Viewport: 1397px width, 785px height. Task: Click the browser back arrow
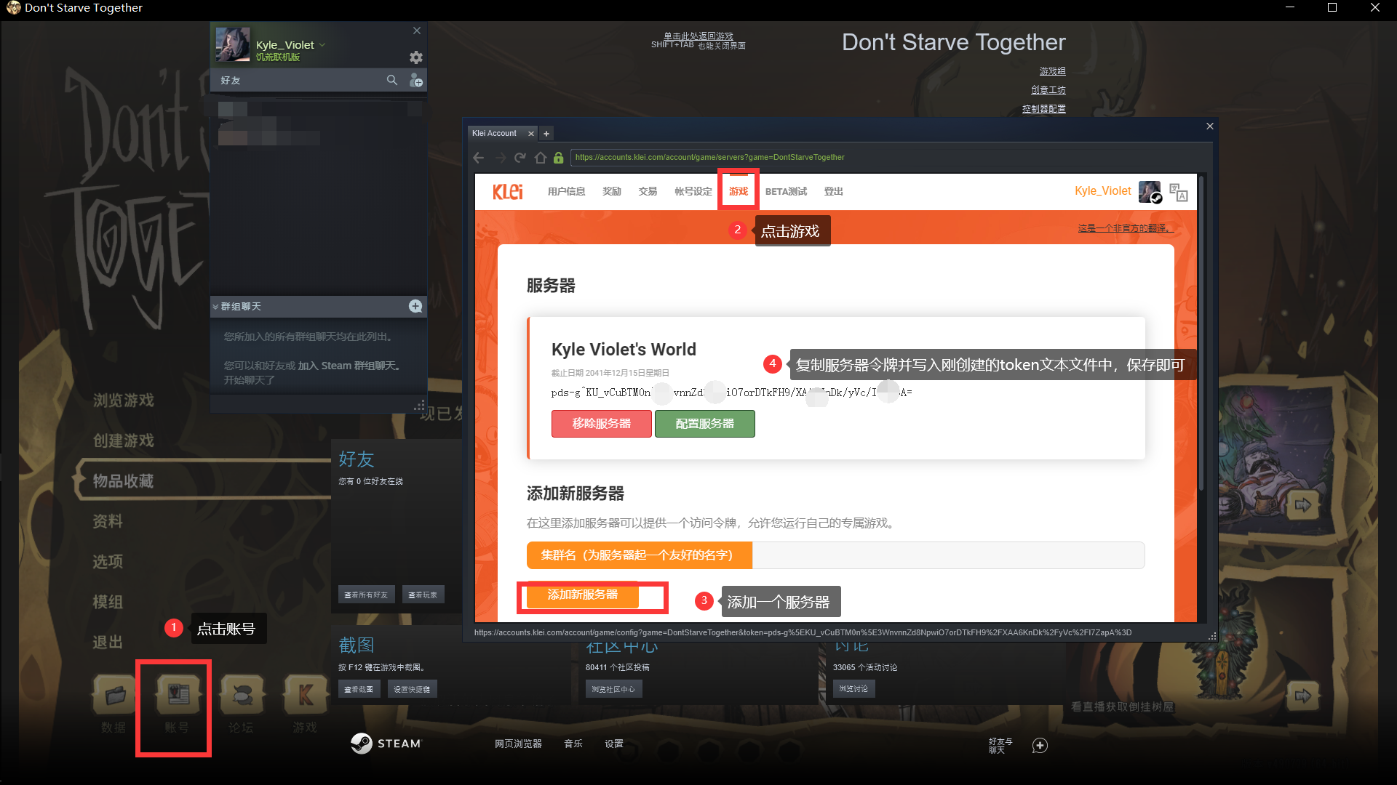[x=478, y=158]
